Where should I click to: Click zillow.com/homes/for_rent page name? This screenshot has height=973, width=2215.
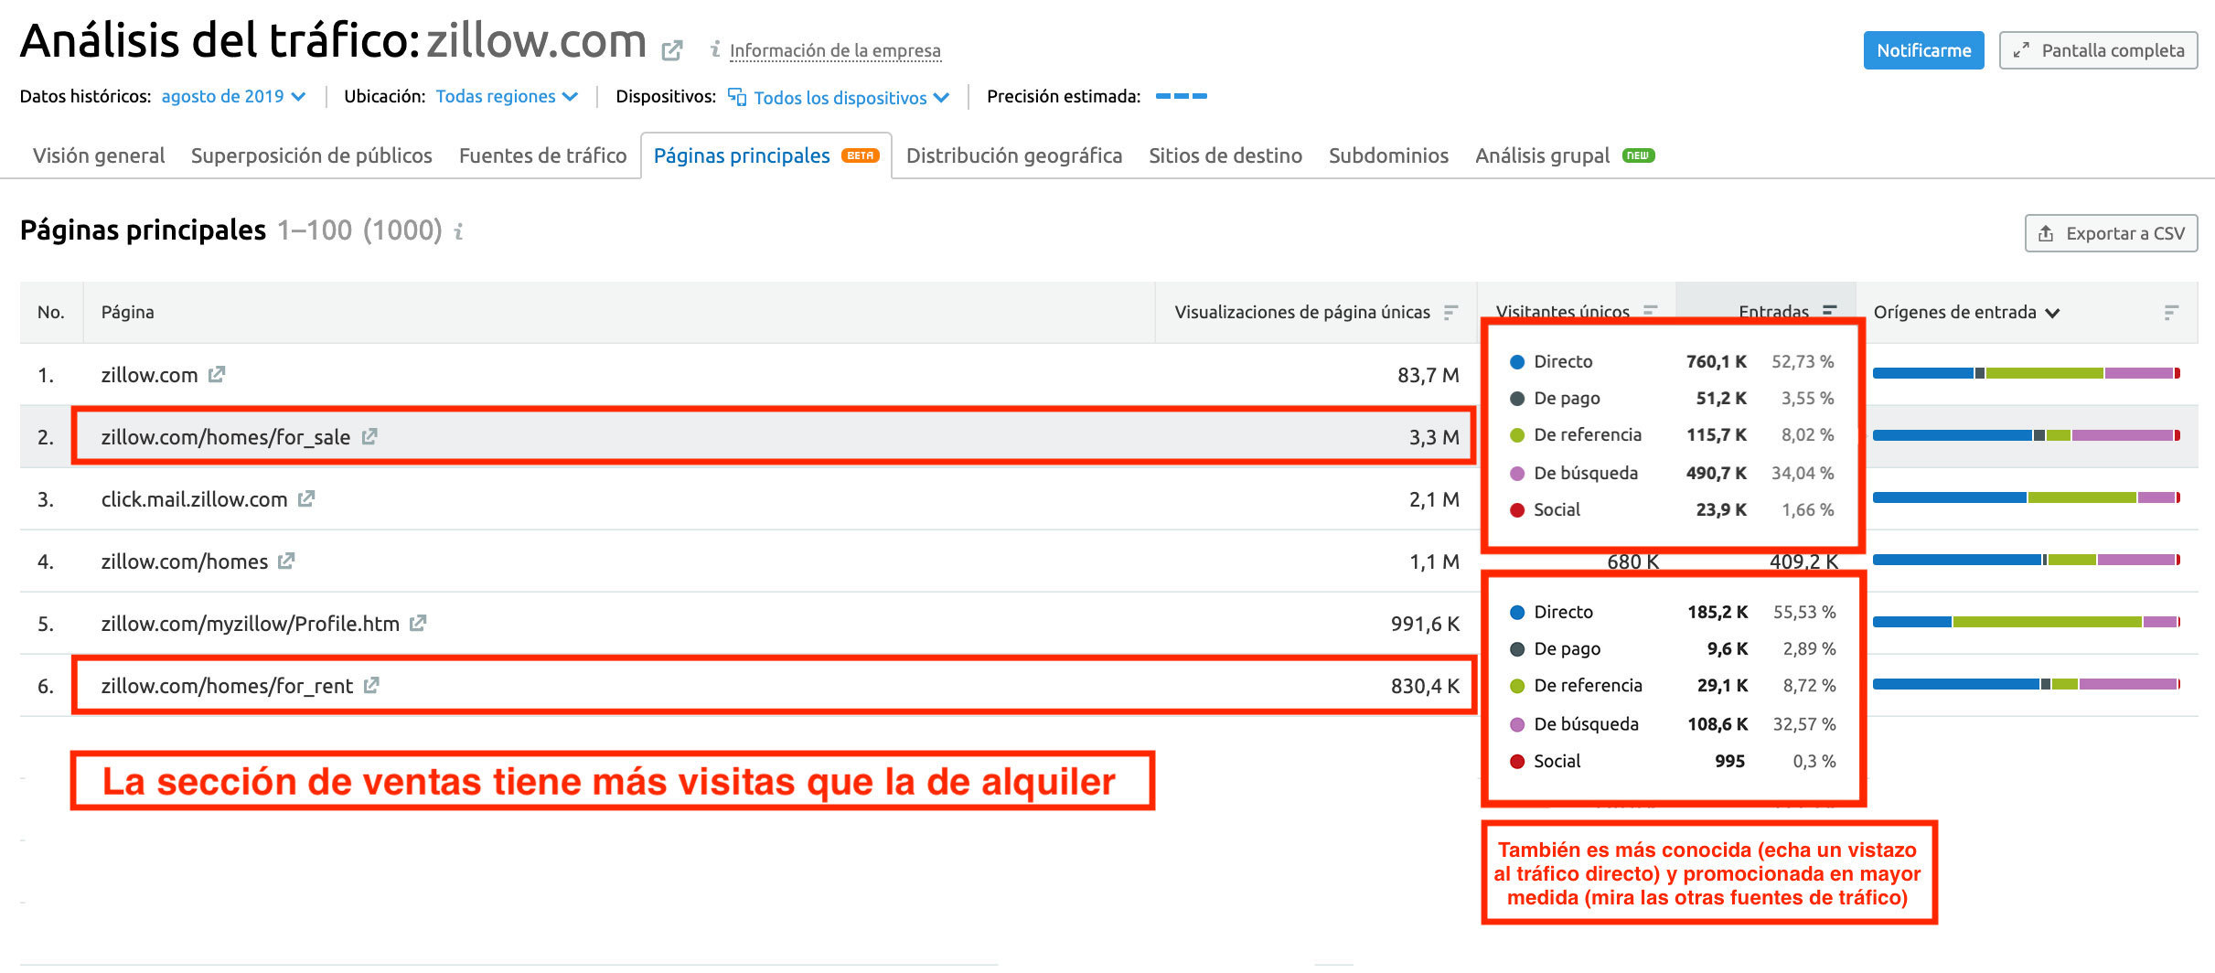coord(227,686)
